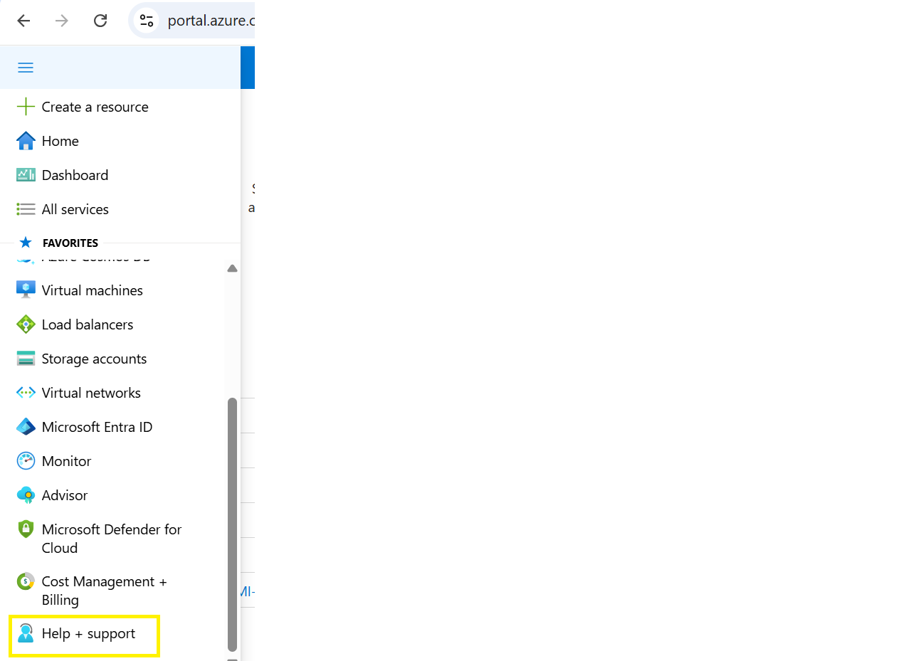This screenshot has height=661, width=916.
Task: Open Virtual networks from favorites
Action: pyautogui.click(x=91, y=393)
